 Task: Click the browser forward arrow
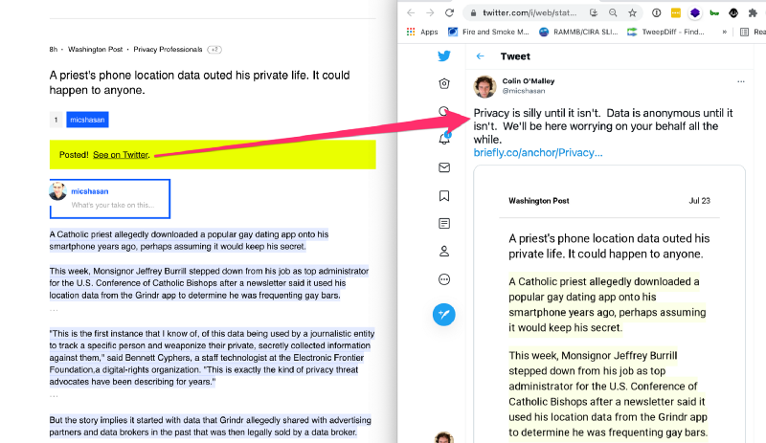(x=430, y=13)
